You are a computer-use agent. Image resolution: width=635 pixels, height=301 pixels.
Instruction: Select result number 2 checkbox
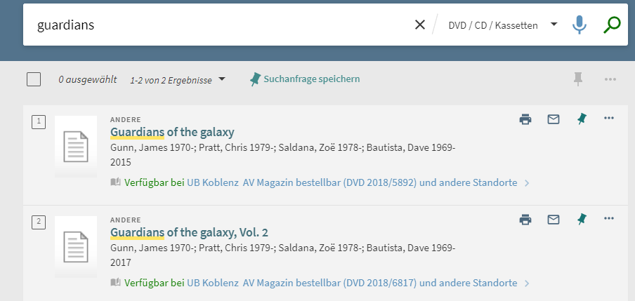pos(39,222)
